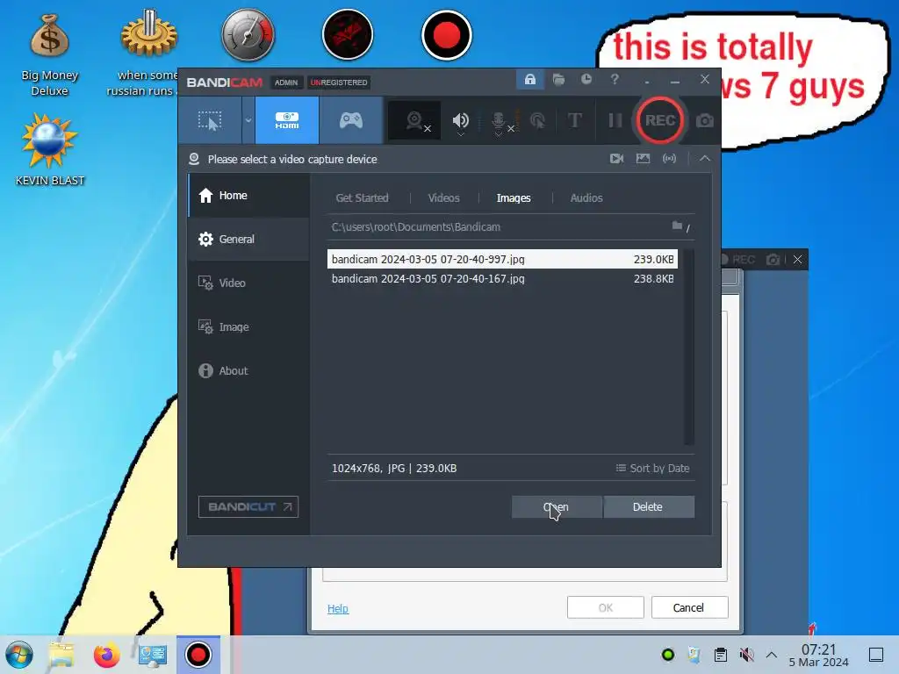The height and width of the screenshot is (674, 899).
Task: Open the speedometer gauge desktop icon
Action: 248,35
